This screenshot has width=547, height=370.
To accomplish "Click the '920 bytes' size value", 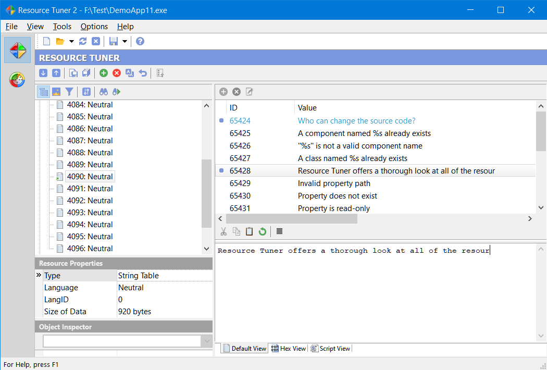I will pos(134,311).
